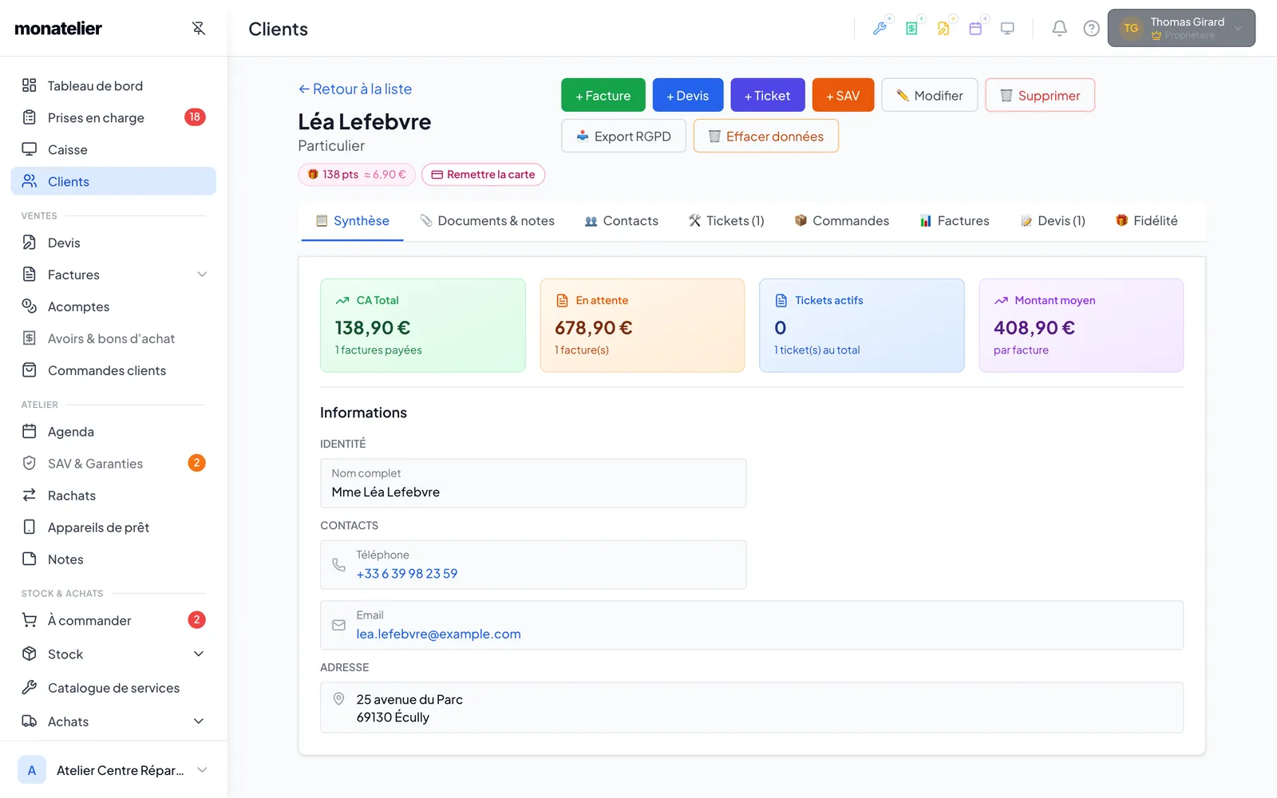Screen dimensions: 1277x798
Task: Click the map pin icon beside the address
Action: coord(338,699)
